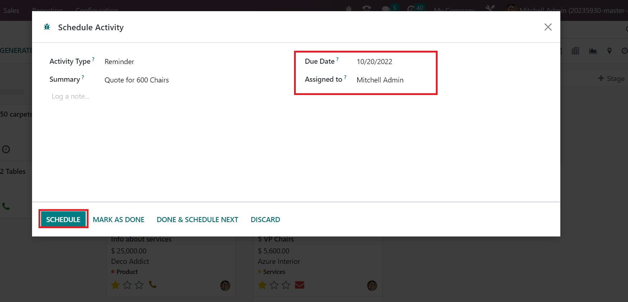Add a new Stage column

(x=611, y=78)
